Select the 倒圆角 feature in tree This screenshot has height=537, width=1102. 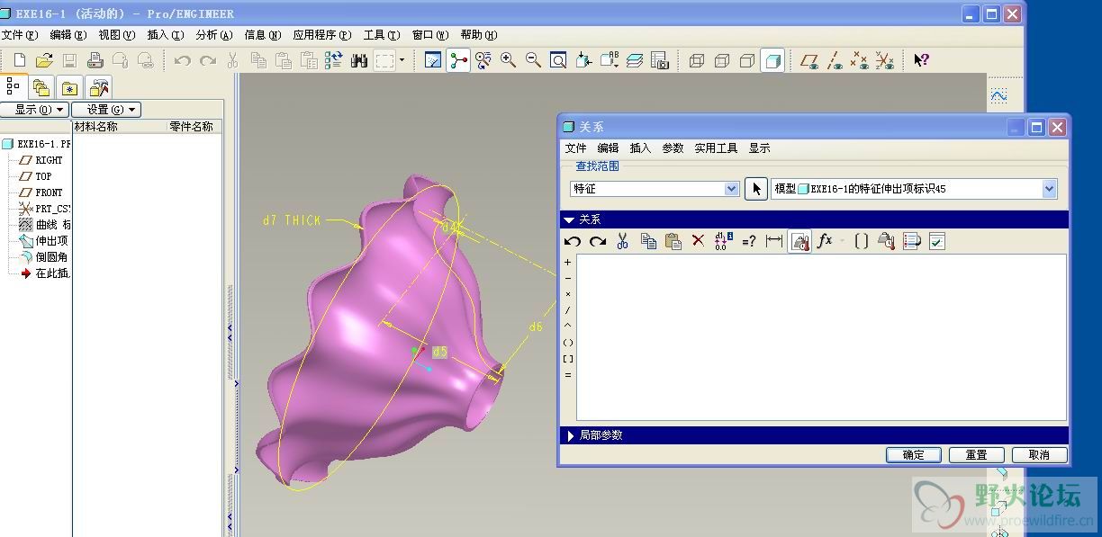pyautogui.click(x=44, y=257)
